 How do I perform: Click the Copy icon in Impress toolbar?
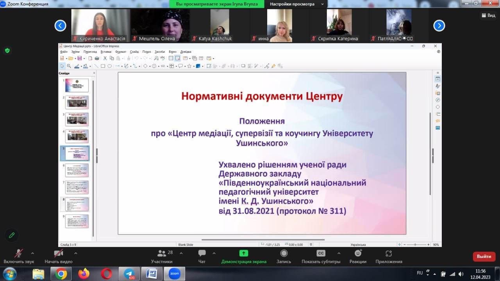click(112, 58)
